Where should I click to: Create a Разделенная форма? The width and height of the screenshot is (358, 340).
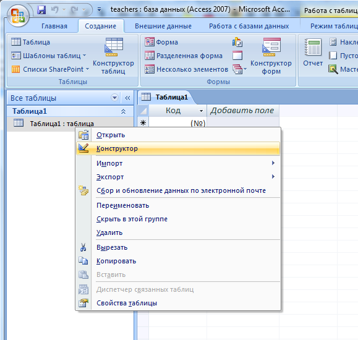pos(184,56)
